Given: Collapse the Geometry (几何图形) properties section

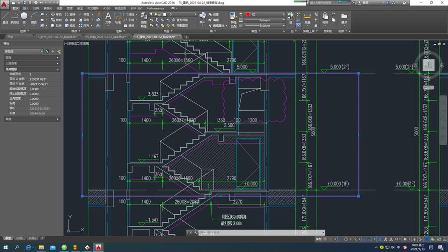Looking at the screenshot, I should (57, 69).
